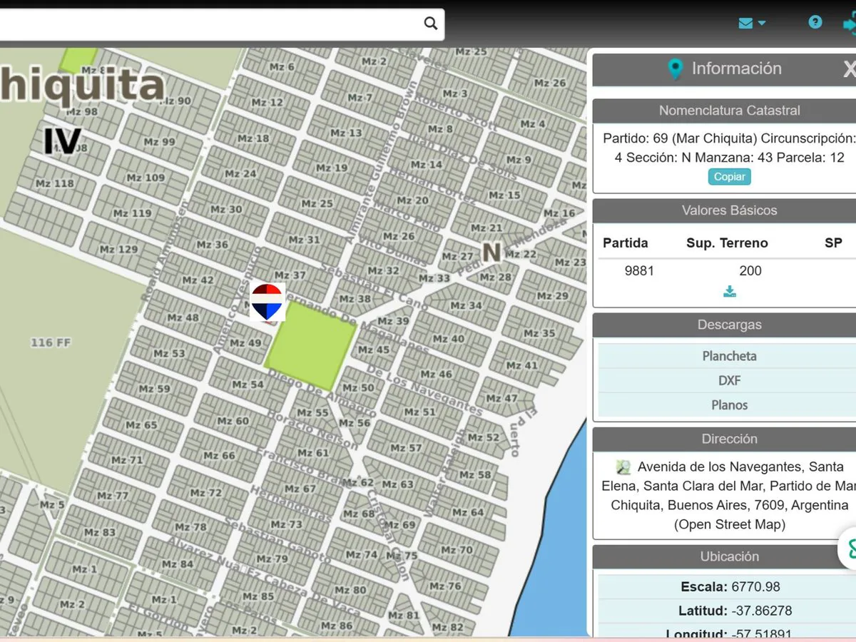
Task: Click block Mz 13 on the map
Action: pos(347,133)
